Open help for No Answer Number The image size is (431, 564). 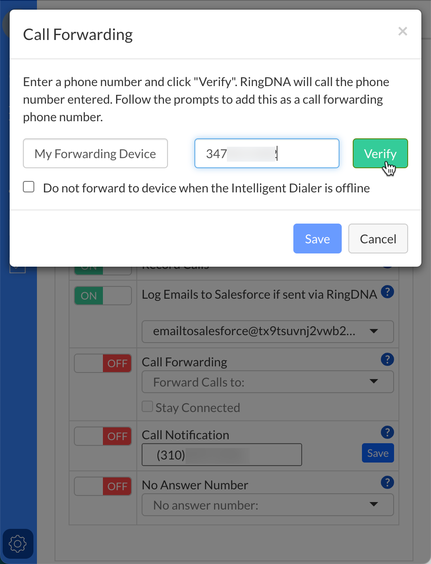[x=387, y=482]
